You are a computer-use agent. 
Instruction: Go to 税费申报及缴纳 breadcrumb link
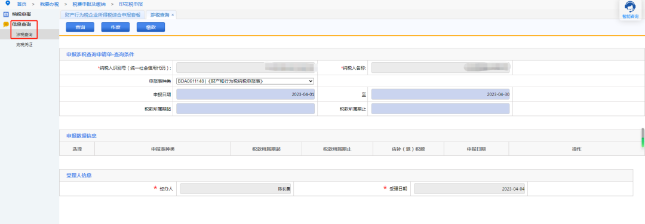coord(89,4)
